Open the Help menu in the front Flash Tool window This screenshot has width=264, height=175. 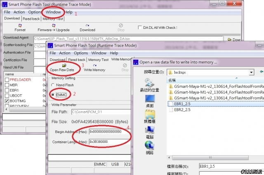tap(114, 53)
